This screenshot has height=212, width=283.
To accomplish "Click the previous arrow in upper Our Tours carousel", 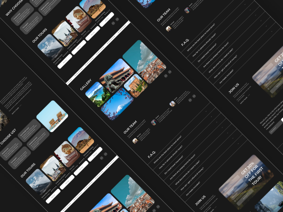I will pyautogui.click(x=113, y=23).
